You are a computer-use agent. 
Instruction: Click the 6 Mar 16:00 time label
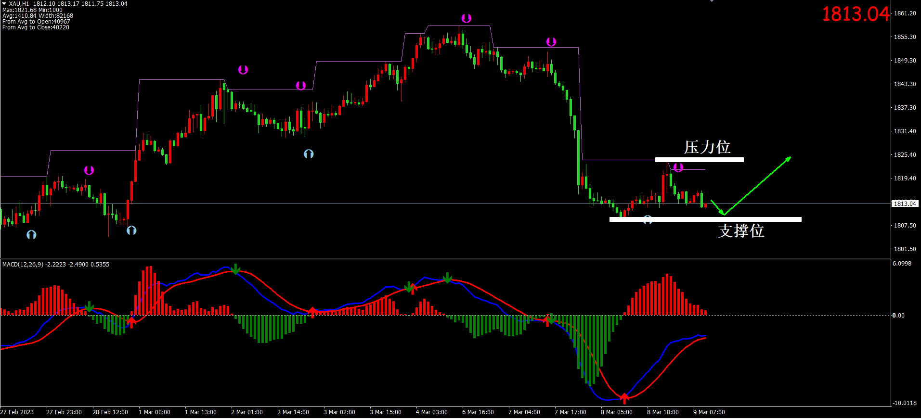(478, 412)
